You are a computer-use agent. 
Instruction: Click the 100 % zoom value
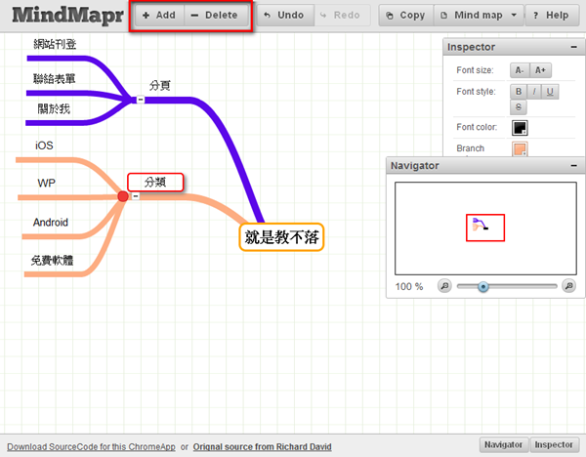coord(409,287)
